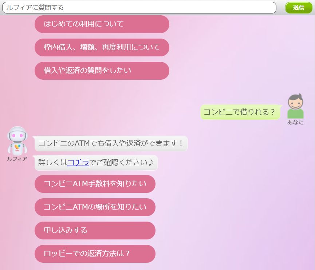Click the green 送信 button
This screenshot has height=270, width=315.
299,8
